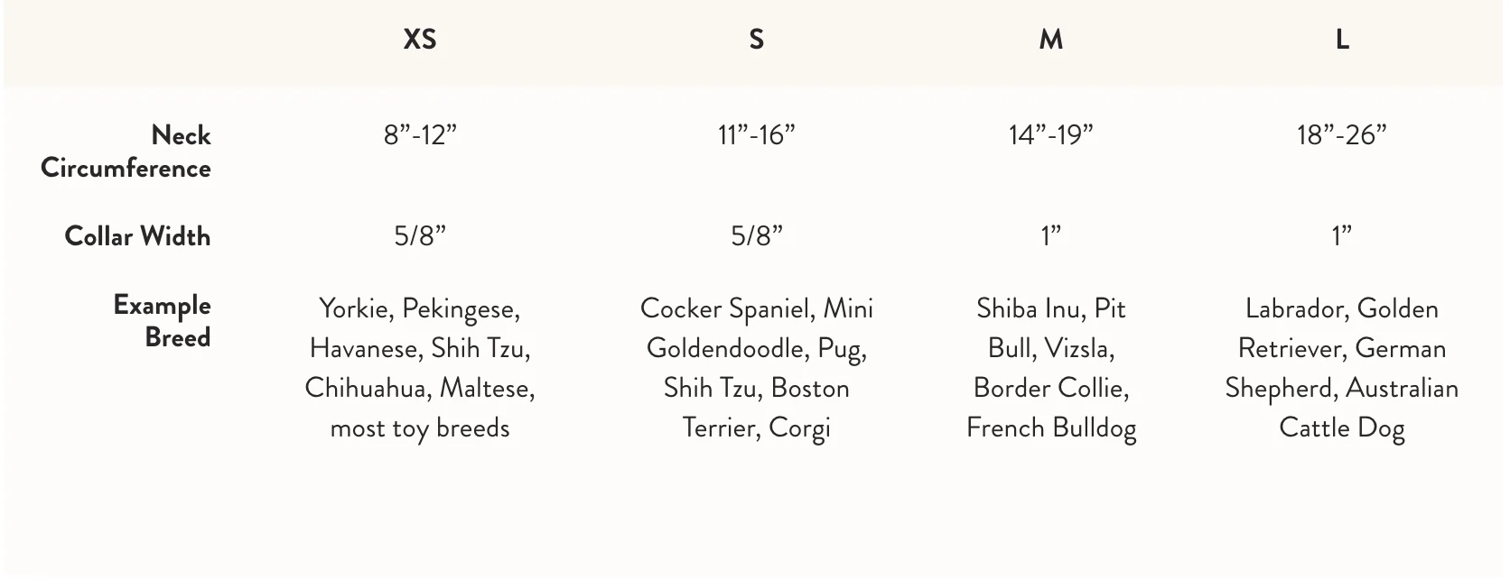Select the M size column header
The image size is (1510, 579).
(1051, 39)
